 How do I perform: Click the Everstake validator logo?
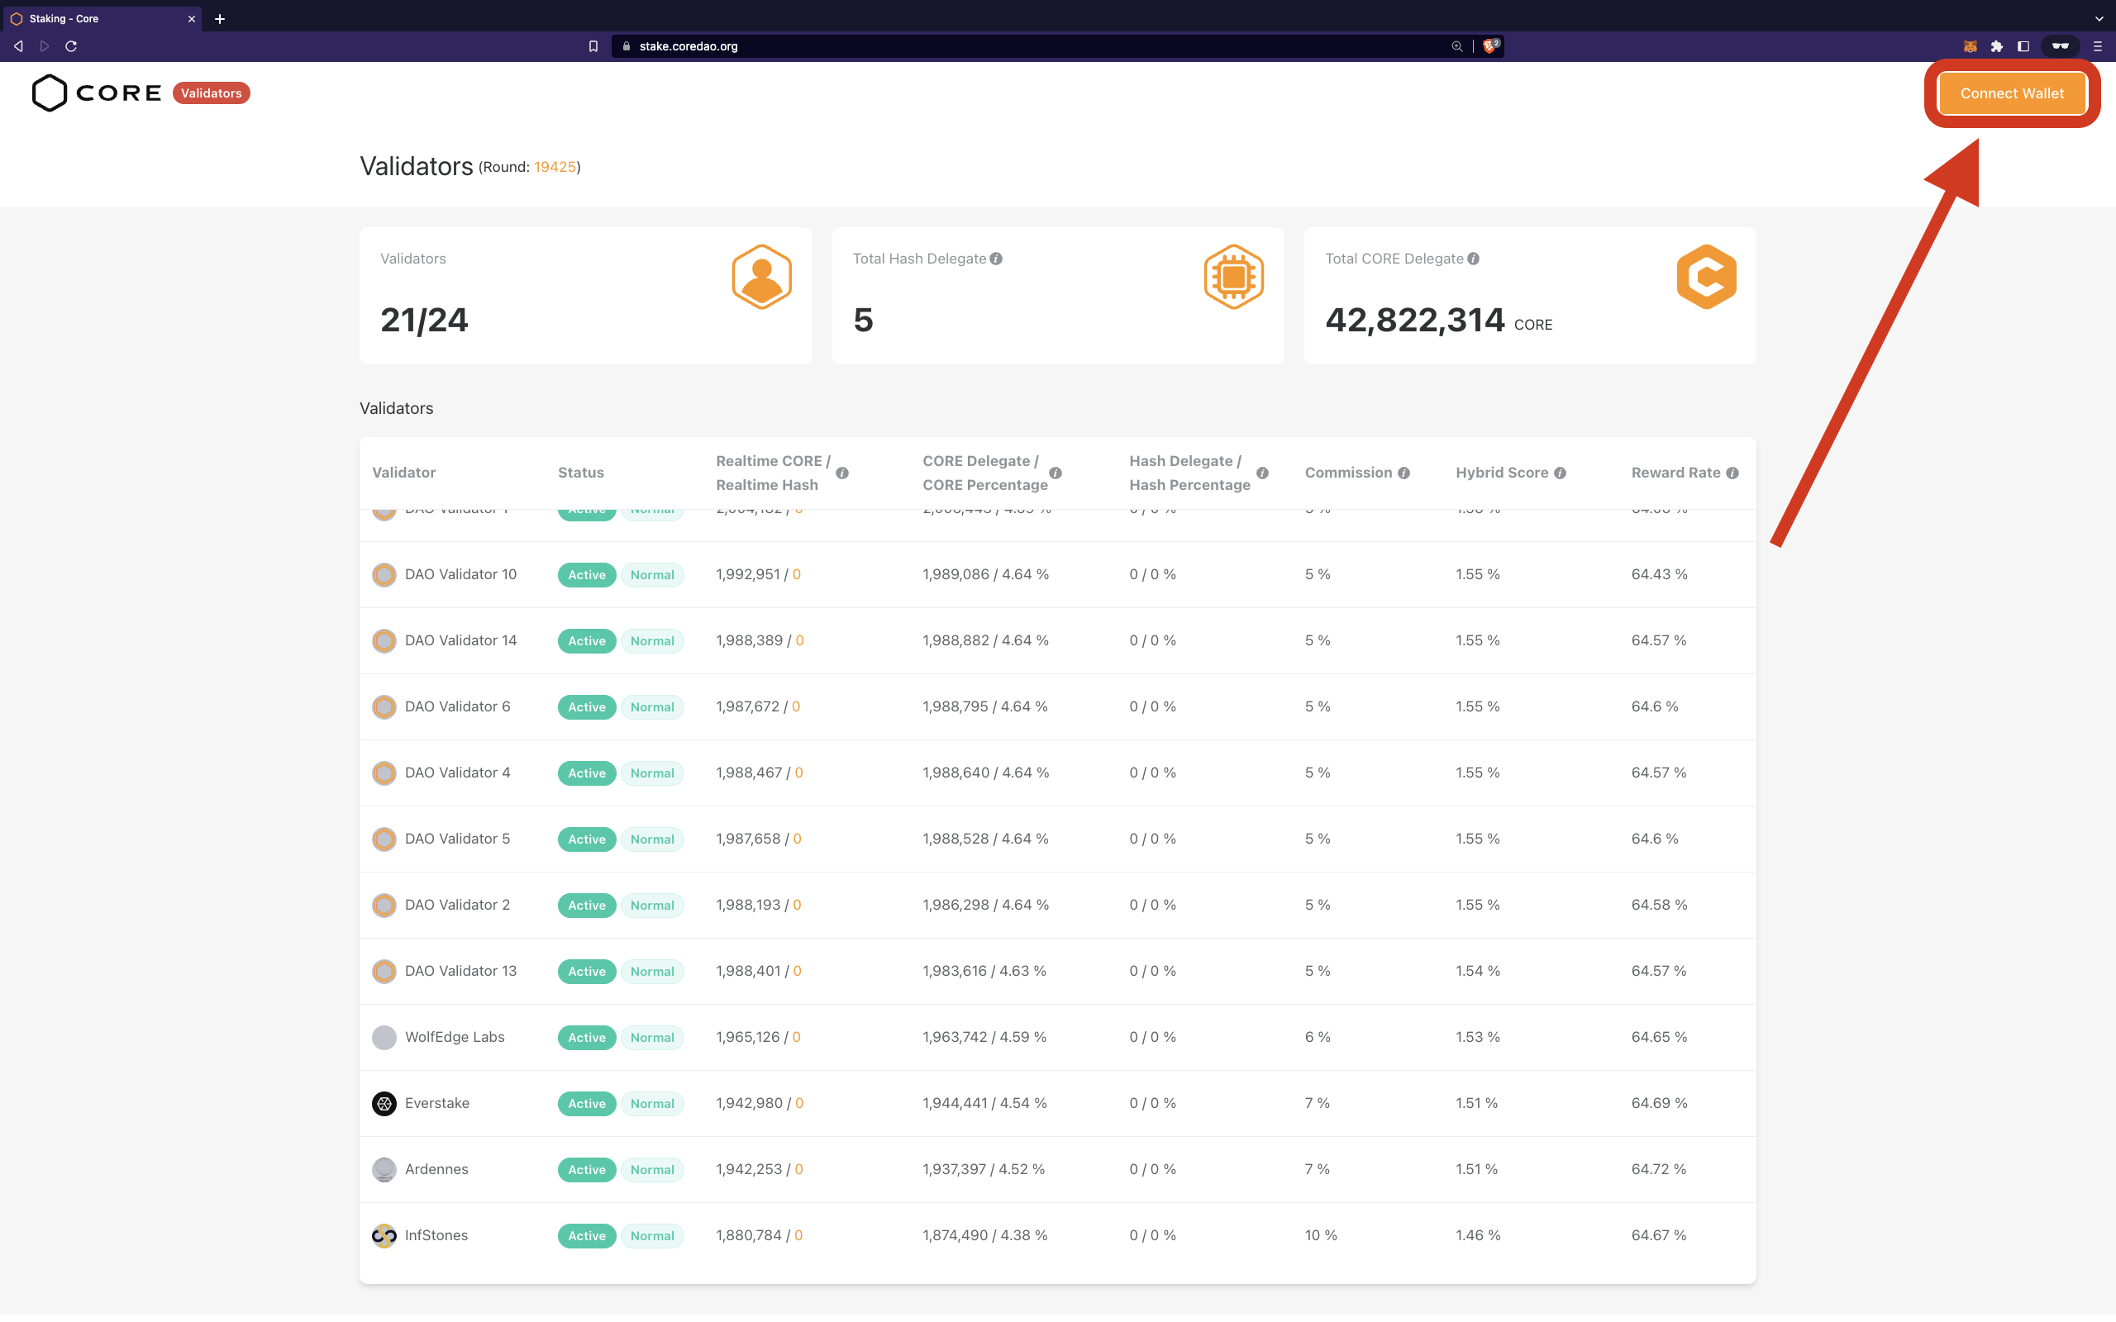[384, 1103]
